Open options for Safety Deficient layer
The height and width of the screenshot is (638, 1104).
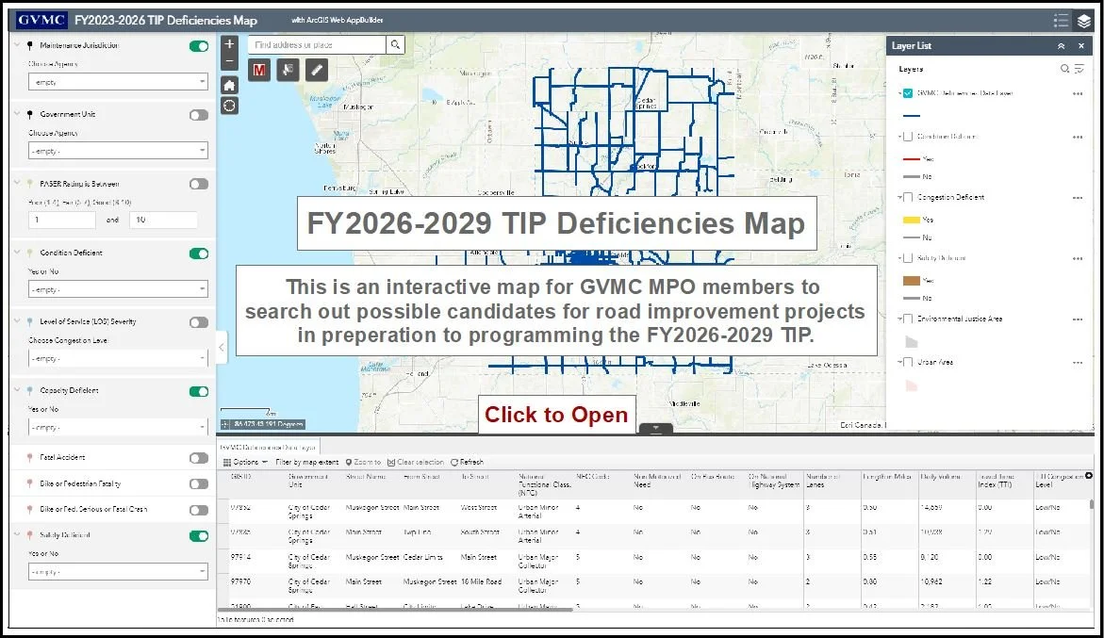1078,258
